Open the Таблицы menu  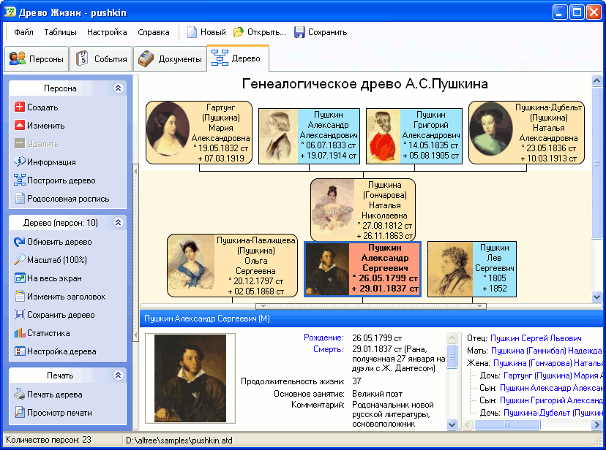tap(60, 32)
